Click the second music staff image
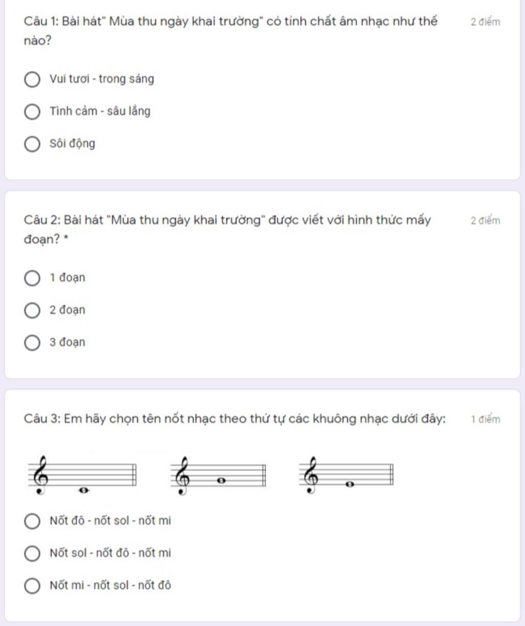This screenshot has height=626, width=525. tap(218, 475)
